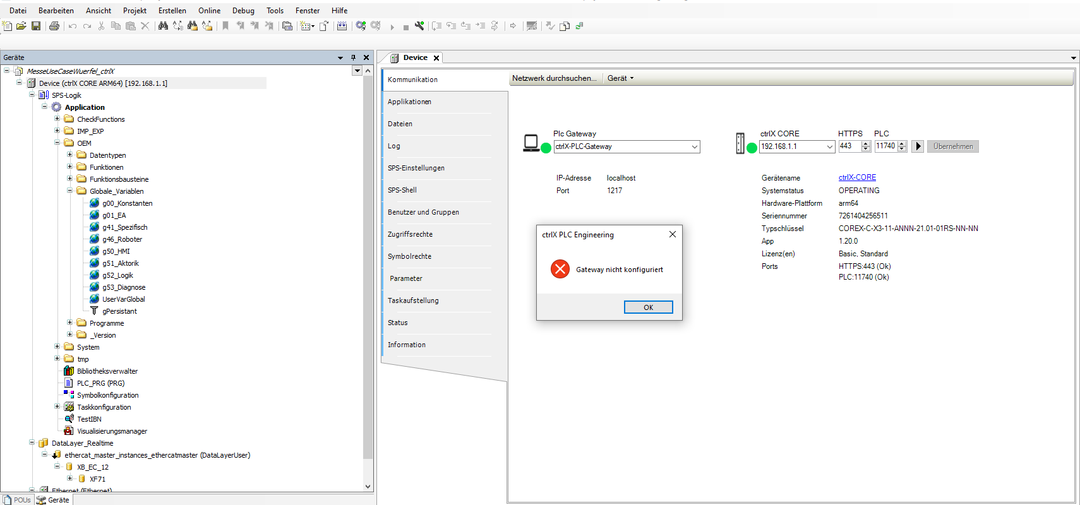Click the Find binoculars icon
The image size is (1080, 505).
pos(163,26)
